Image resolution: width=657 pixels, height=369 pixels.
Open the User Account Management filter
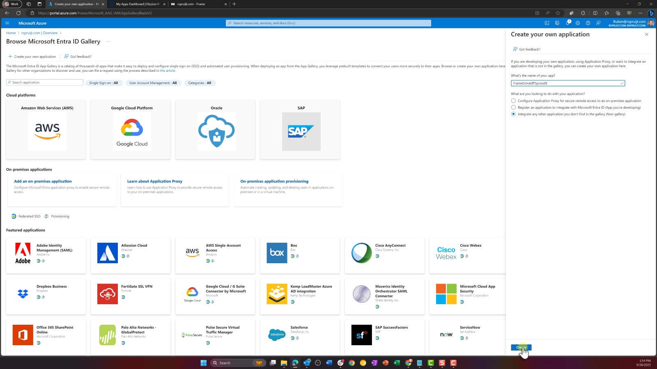153,83
